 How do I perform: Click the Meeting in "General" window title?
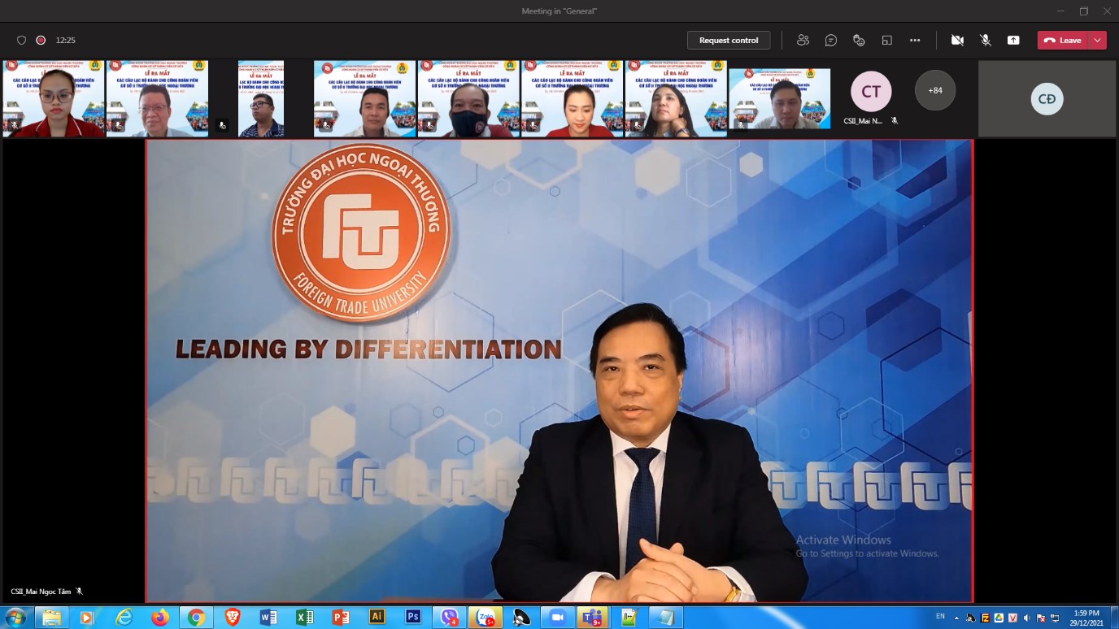(559, 11)
